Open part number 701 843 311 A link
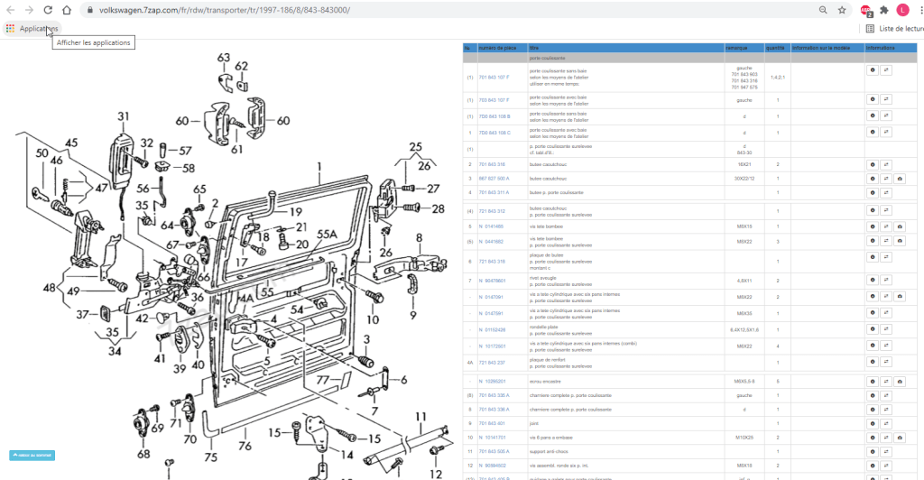 point(494,192)
